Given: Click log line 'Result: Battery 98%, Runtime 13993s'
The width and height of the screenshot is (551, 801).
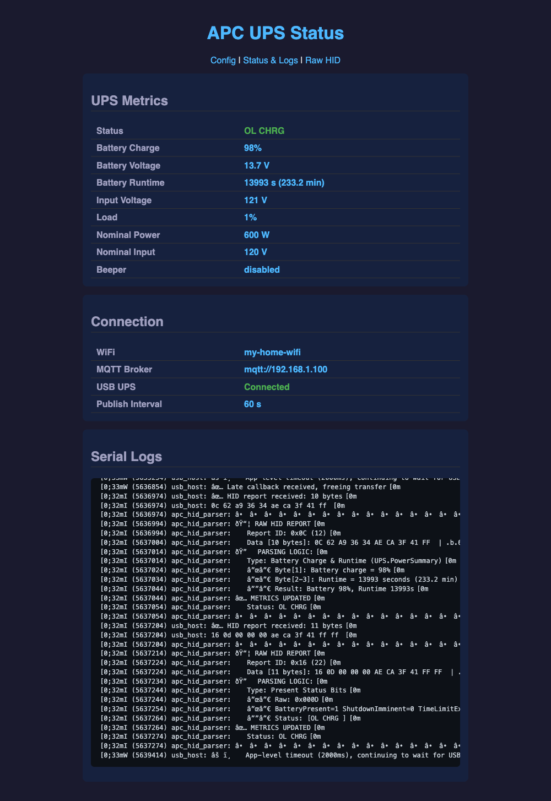Looking at the screenshot, I should tap(264, 589).
